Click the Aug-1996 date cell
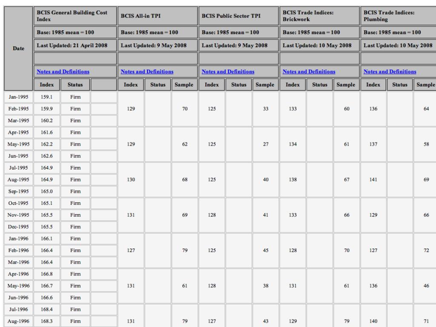The image size is (436, 327). (18, 321)
